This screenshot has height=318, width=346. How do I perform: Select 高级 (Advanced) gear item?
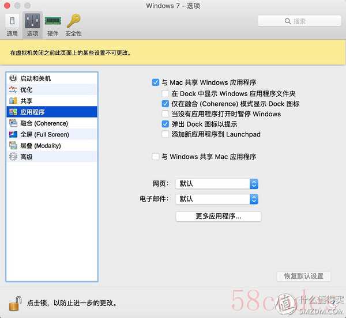point(13,157)
